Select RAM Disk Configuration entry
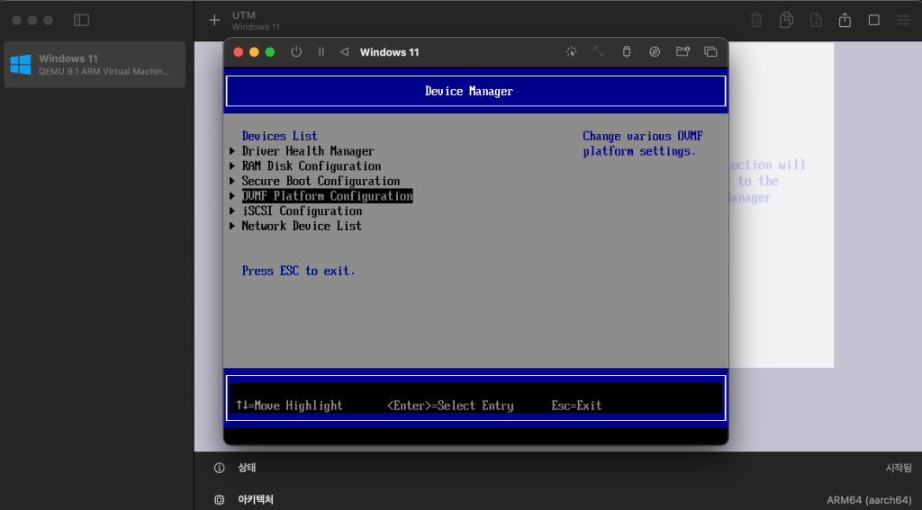Screen dimensions: 922x510 tap(311, 166)
